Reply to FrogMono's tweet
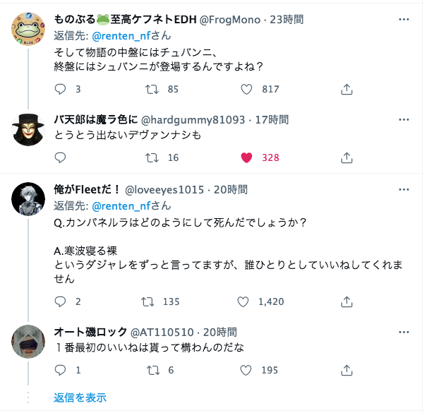Screen dimensions: 427x413 coord(60,89)
